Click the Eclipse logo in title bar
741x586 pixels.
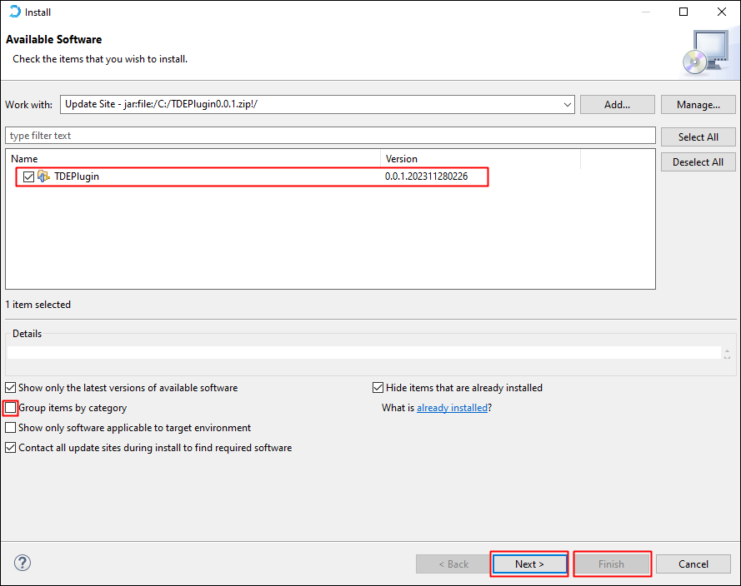[14, 12]
